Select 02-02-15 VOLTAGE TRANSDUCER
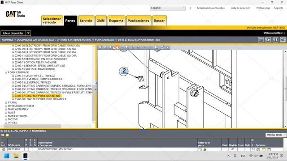This screenshot has width=287, height=161. tap(35, 69)
